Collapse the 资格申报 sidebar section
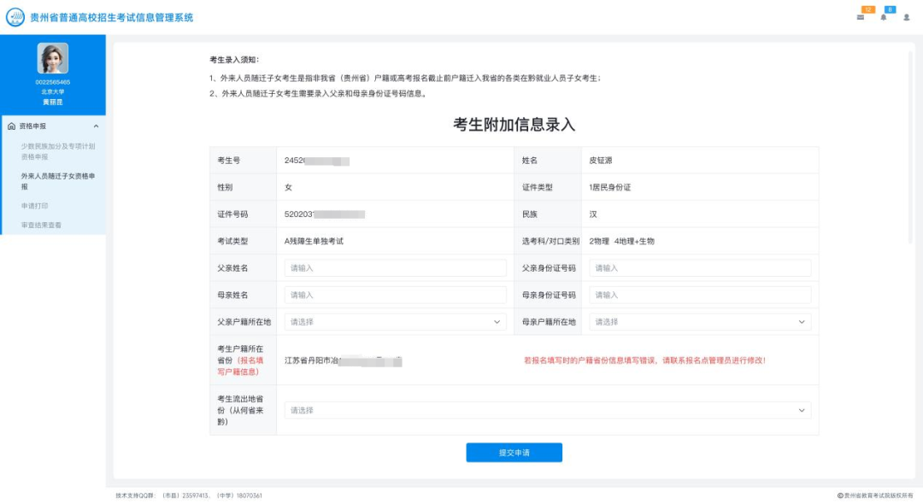 [x=97, y=126]
